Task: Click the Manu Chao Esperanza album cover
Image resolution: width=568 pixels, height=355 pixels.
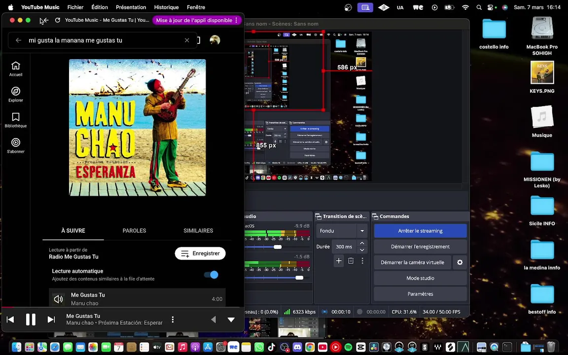Action: pos(137,128)
